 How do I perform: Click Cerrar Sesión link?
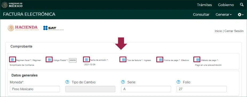pyautogui.click(x=234, y=31)
